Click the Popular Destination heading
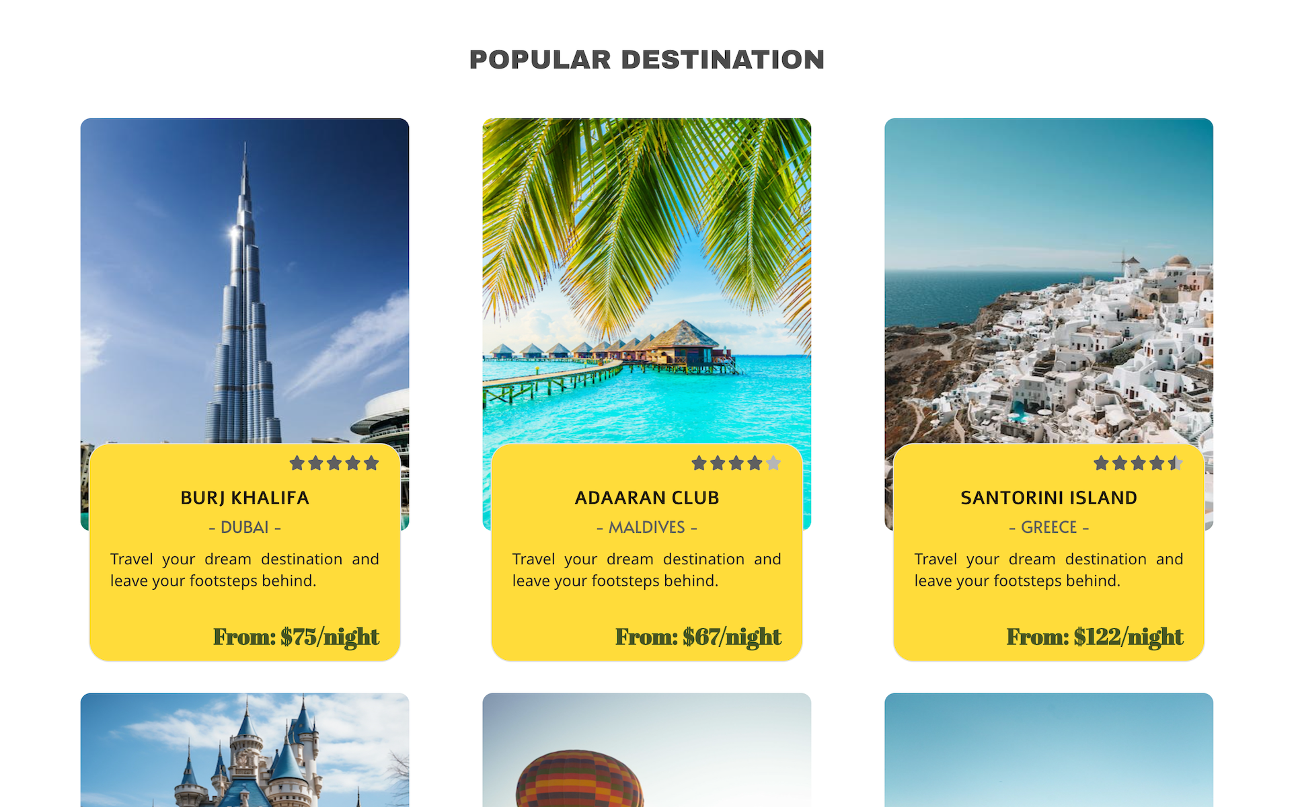 click(647, 60)
